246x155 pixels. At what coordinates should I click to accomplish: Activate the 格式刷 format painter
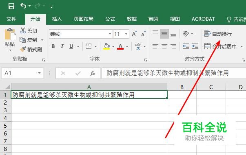click(x=31, y=49)
